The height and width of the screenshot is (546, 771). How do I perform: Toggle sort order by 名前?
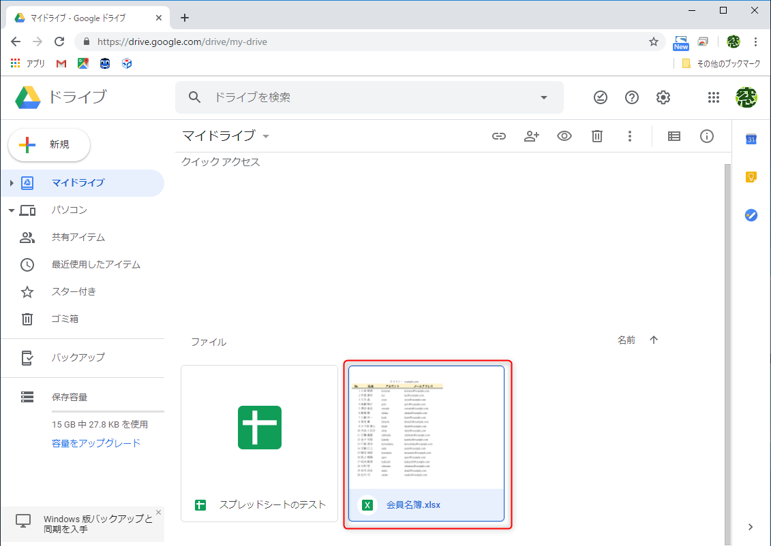click(x=653, y=339)
